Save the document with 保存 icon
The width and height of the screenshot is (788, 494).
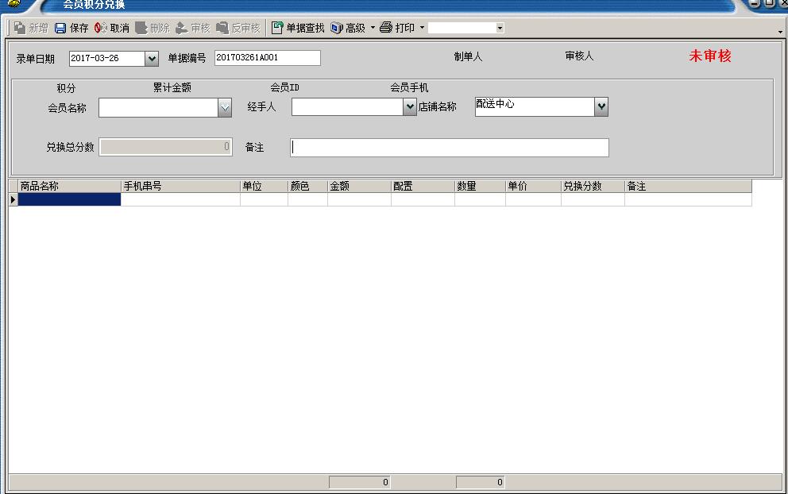click(x=60, y=28)
